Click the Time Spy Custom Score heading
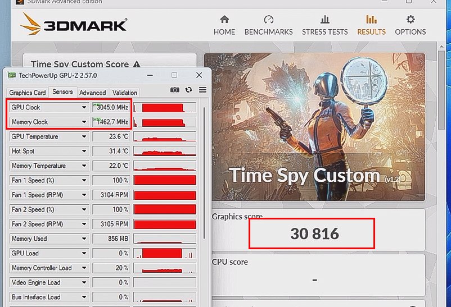 tap(80, 64)
